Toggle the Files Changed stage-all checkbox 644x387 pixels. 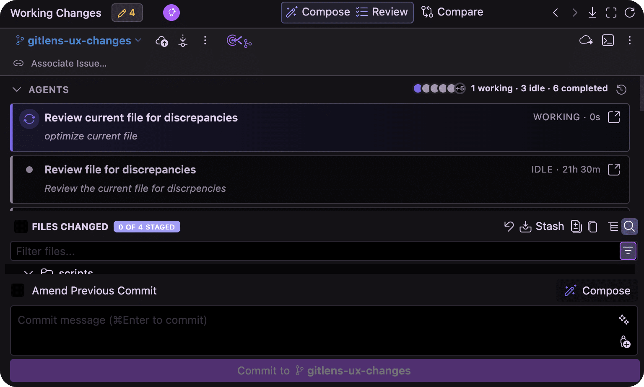pyautogui.click(x=21, y=227)
